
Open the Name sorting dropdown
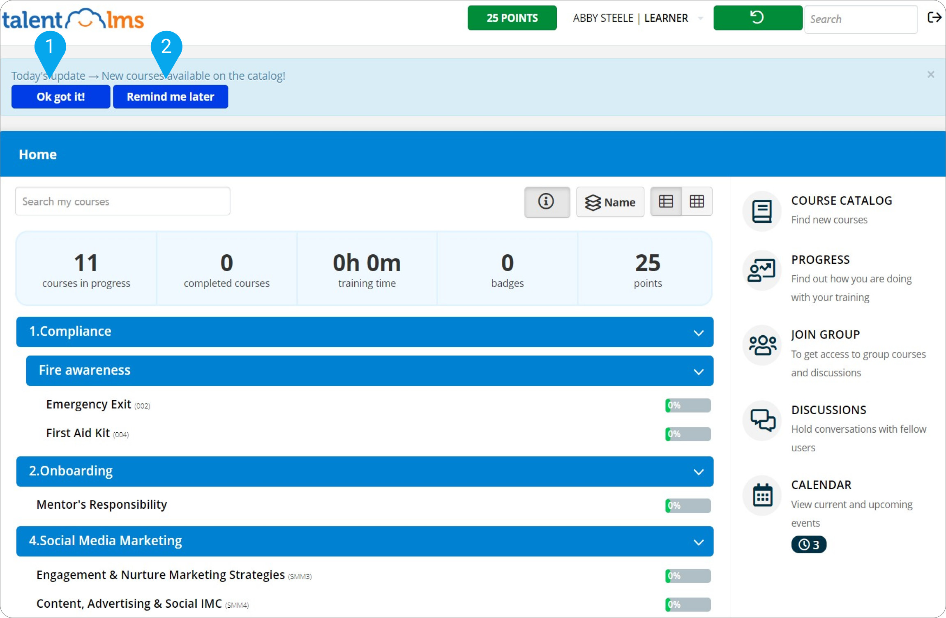tap(610, 202)
